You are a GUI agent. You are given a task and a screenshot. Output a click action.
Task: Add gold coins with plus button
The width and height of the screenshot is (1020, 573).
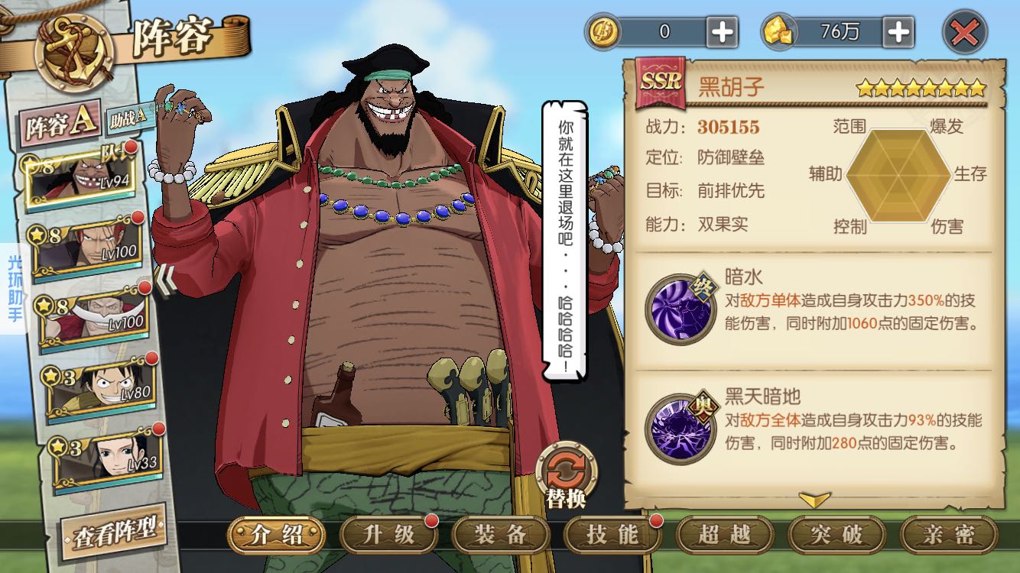pyautogui.click(x=722, y=31)
